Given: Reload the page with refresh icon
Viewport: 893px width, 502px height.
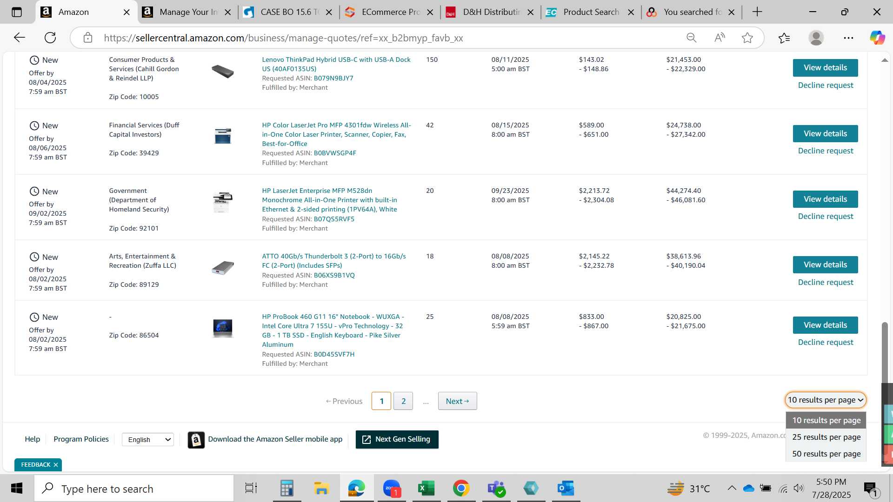Looking at the screenshot, I should 50,38.
